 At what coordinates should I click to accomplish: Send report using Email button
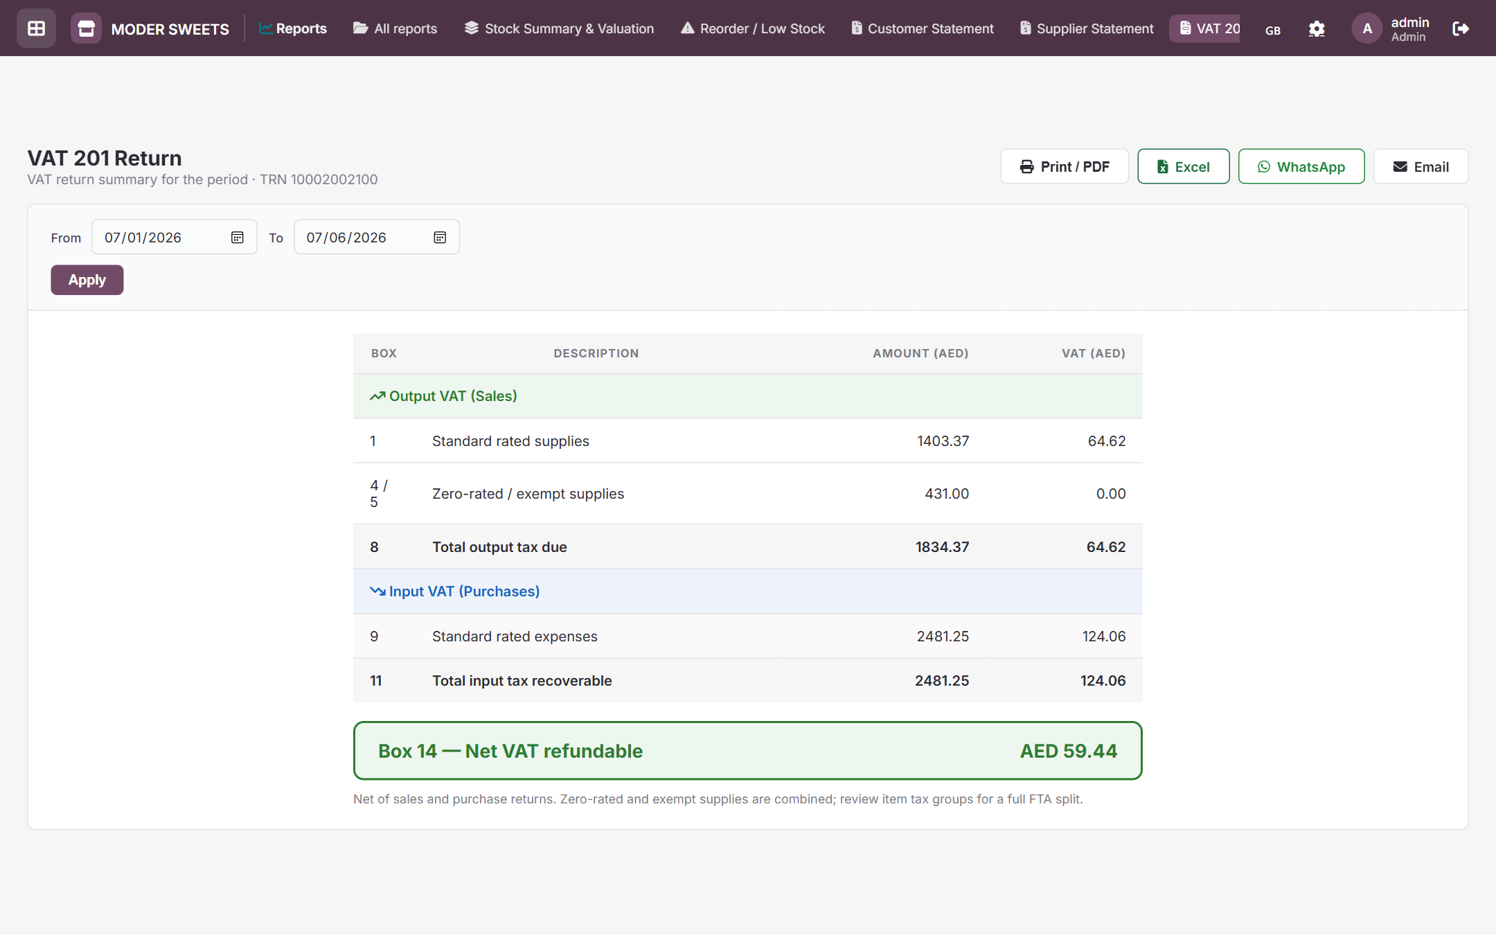(1421, 166)
